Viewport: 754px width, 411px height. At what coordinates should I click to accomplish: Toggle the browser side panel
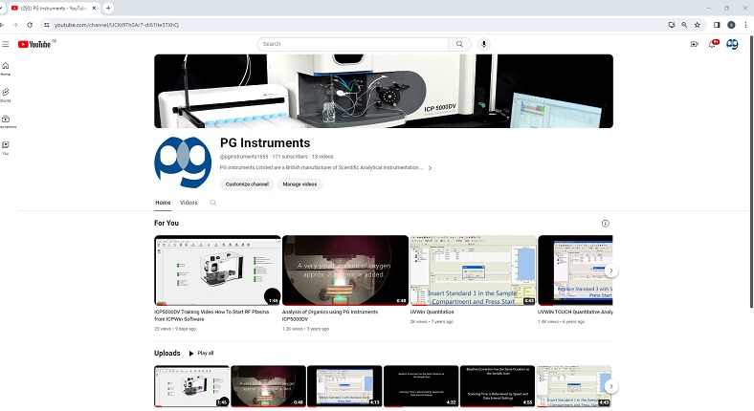(717, 25)
